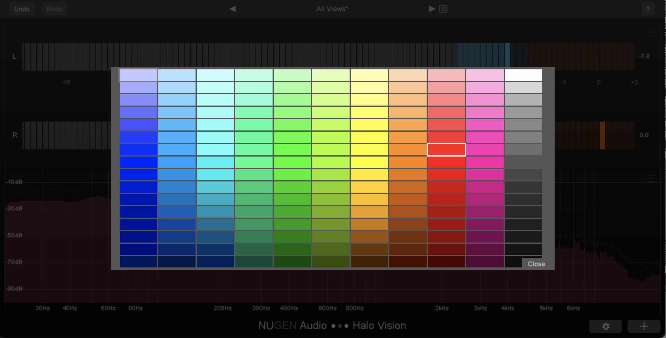Choose the lightest lavender top-left swatch
This screenshot has height=338, width=666.
coord(138,75)
